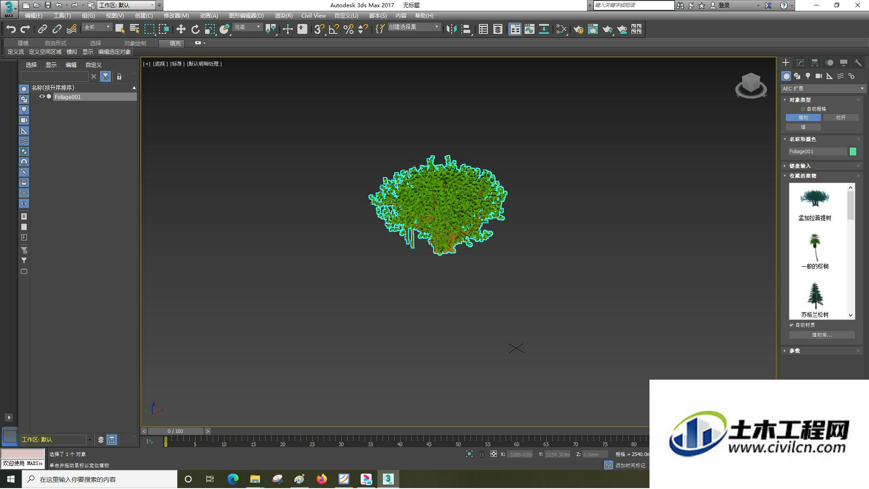Viewport: 869px width, 489px height.
Task: Open Layer Explorer icon
Action: click(498, 29)
